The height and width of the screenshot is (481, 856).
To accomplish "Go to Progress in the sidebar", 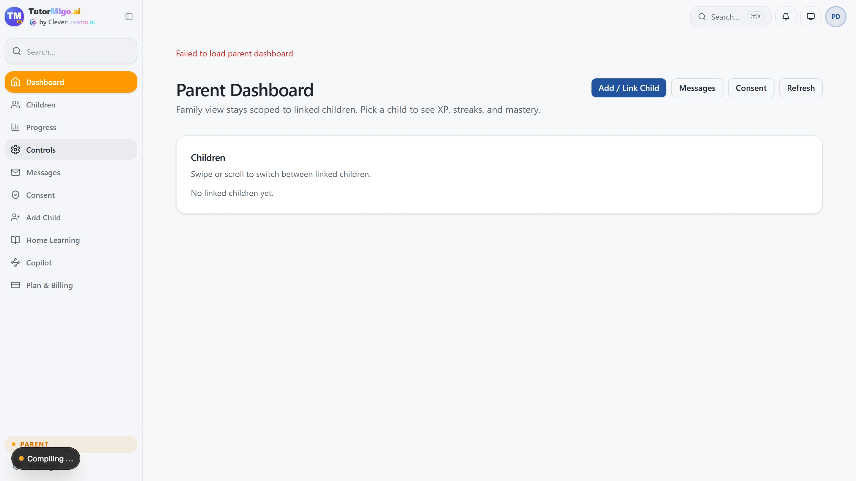I will click(x=71, y=127).
